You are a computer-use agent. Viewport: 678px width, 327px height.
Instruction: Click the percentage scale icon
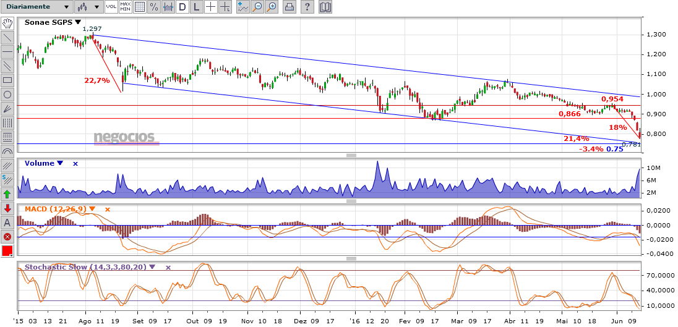pyautogui.click(x=154, y=7)
